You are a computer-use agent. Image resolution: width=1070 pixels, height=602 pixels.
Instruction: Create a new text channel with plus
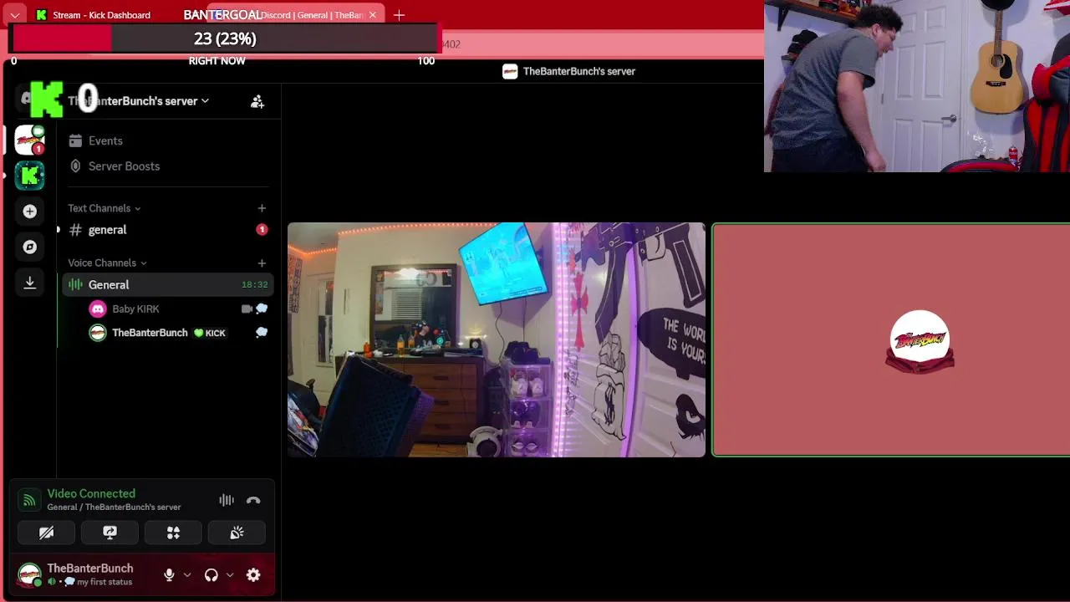click(262, 208)
